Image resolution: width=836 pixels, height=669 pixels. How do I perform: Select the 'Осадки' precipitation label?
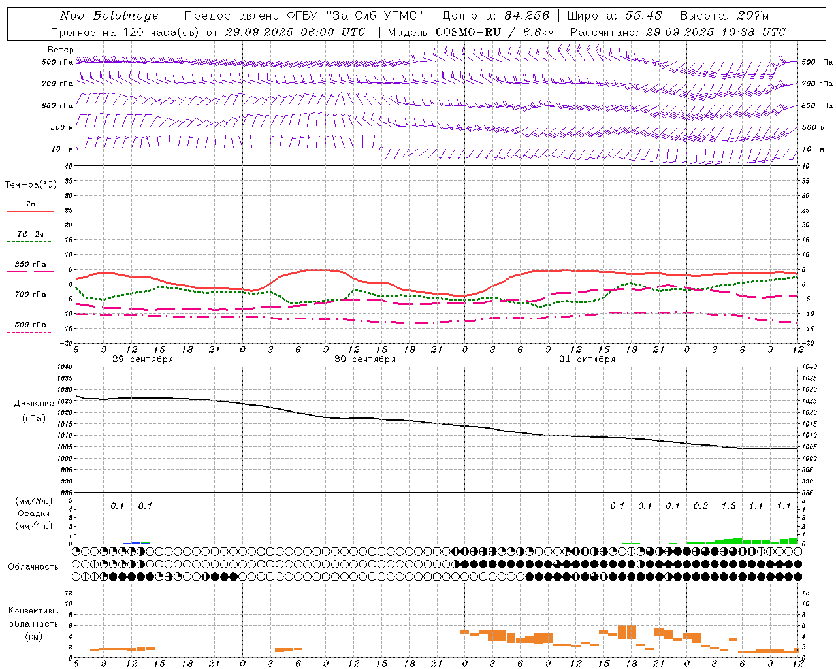tap(34, 514)
